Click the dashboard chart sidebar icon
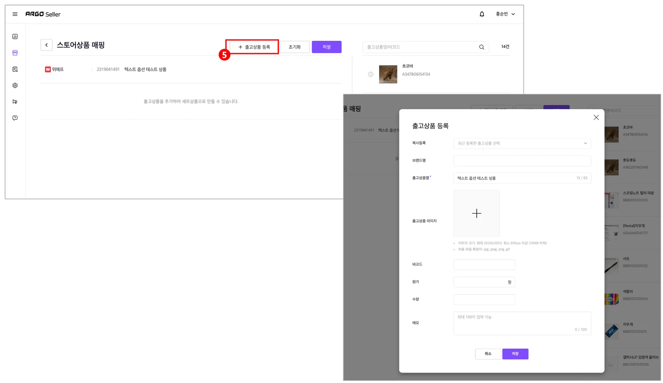The width and height of the screenshot is (663, 383). [15, 37]
